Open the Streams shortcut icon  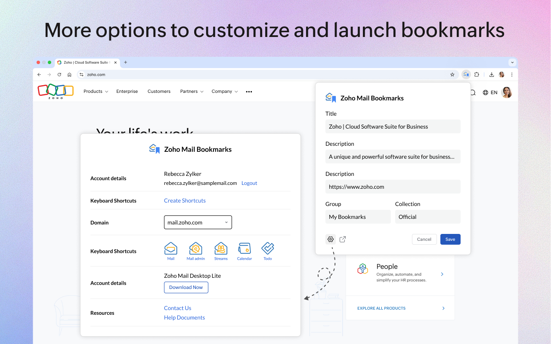[x=221, y=248]
